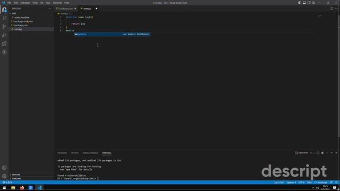This screenshot has width=340, height=191.
Task: Open Customize Layout in title bar
Action: pyautogui.click(x=313, y=3)
